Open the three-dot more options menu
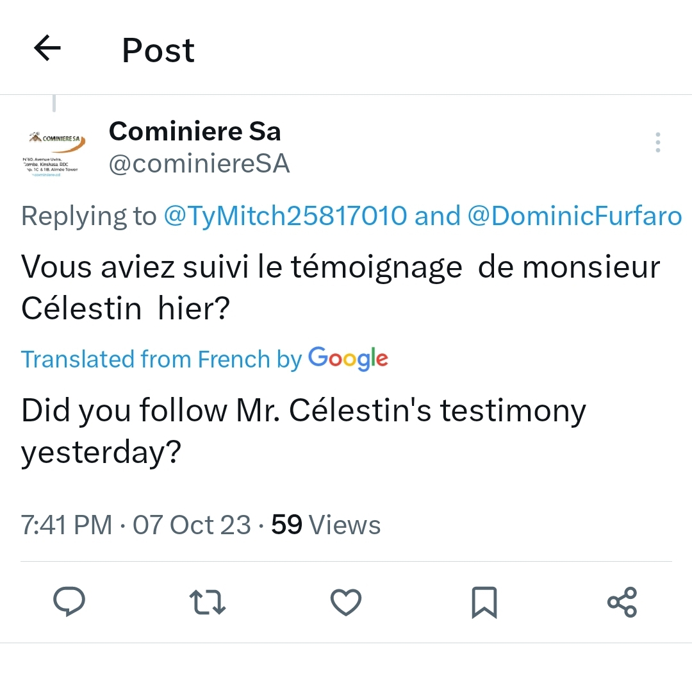This screenshot has width=692, height=674. click(x=657, y=142)
